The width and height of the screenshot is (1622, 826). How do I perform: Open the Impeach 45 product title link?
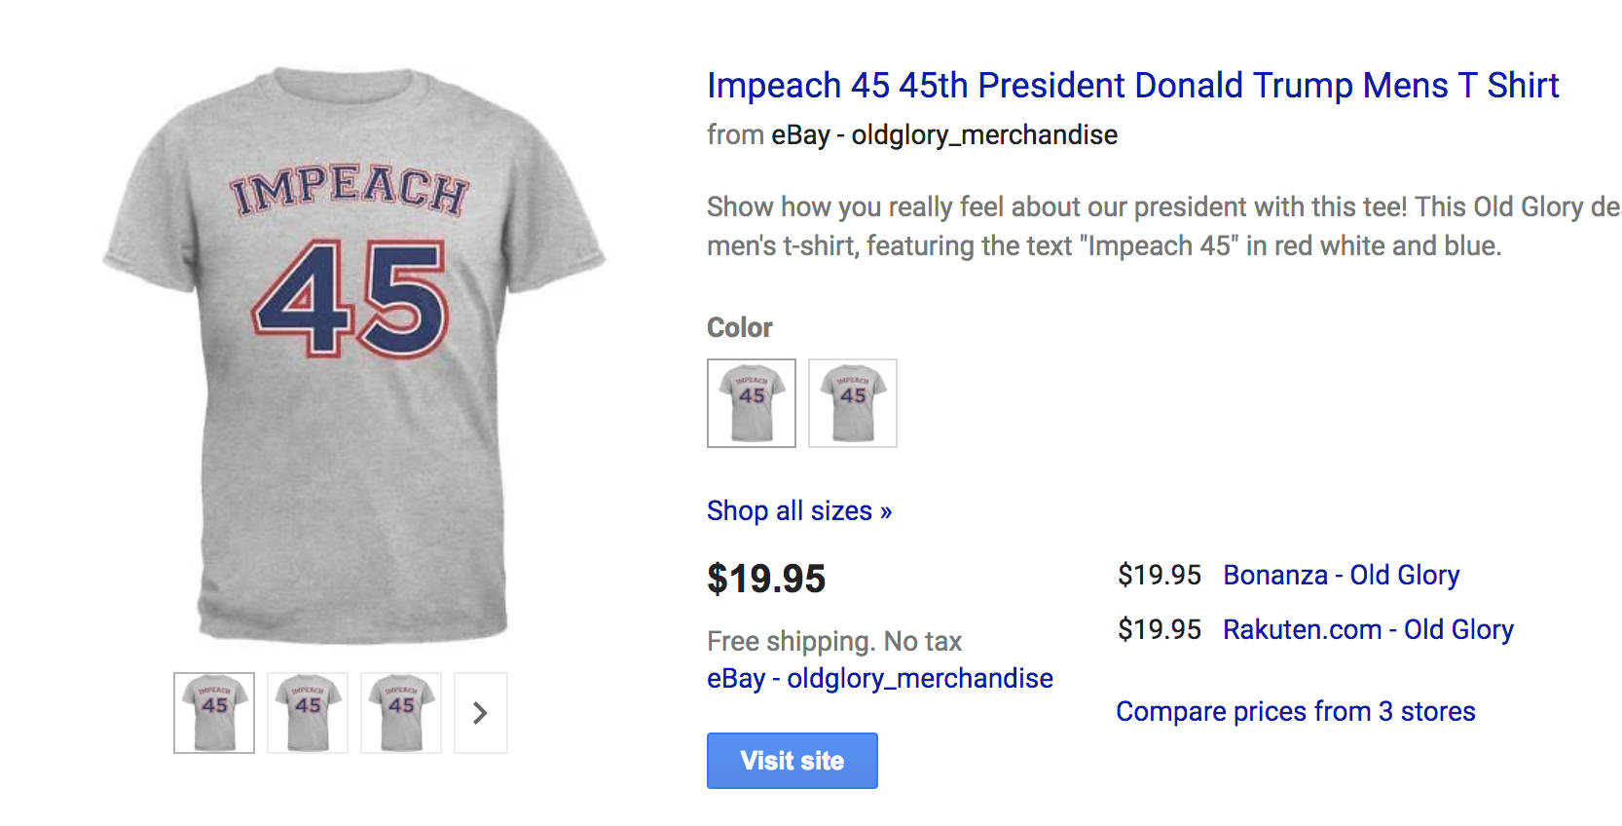(1131, 86)
